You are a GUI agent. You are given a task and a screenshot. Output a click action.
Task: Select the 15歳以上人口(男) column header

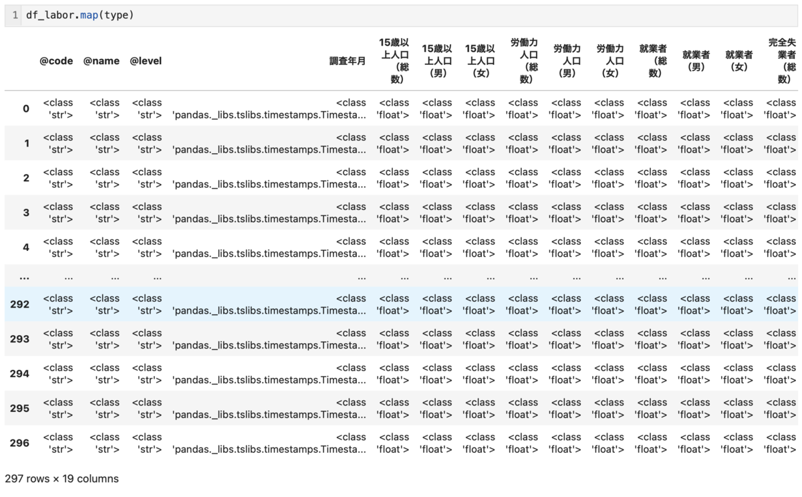(437, 61)
